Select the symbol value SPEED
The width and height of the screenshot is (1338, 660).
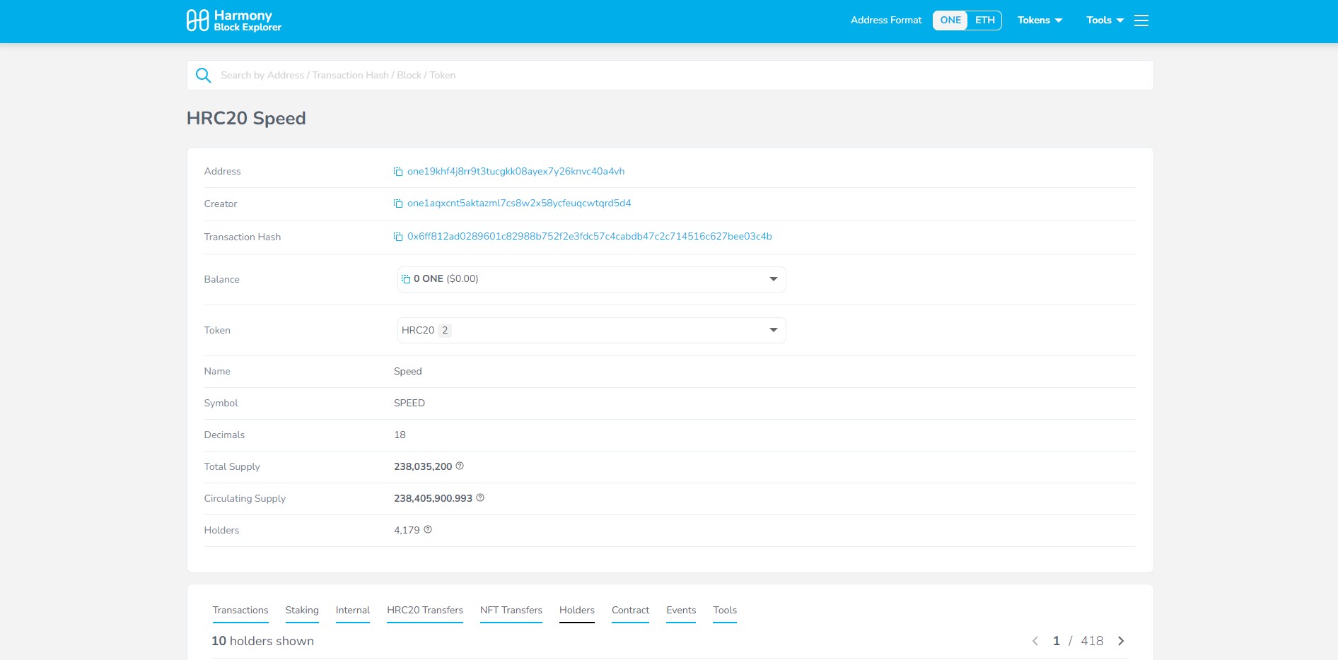(x=409, y=403)
